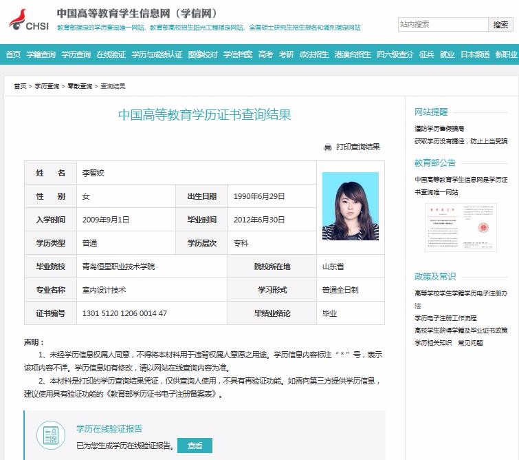Click the page title 中国高等教育学历证书查询结果

pos(205,115)
